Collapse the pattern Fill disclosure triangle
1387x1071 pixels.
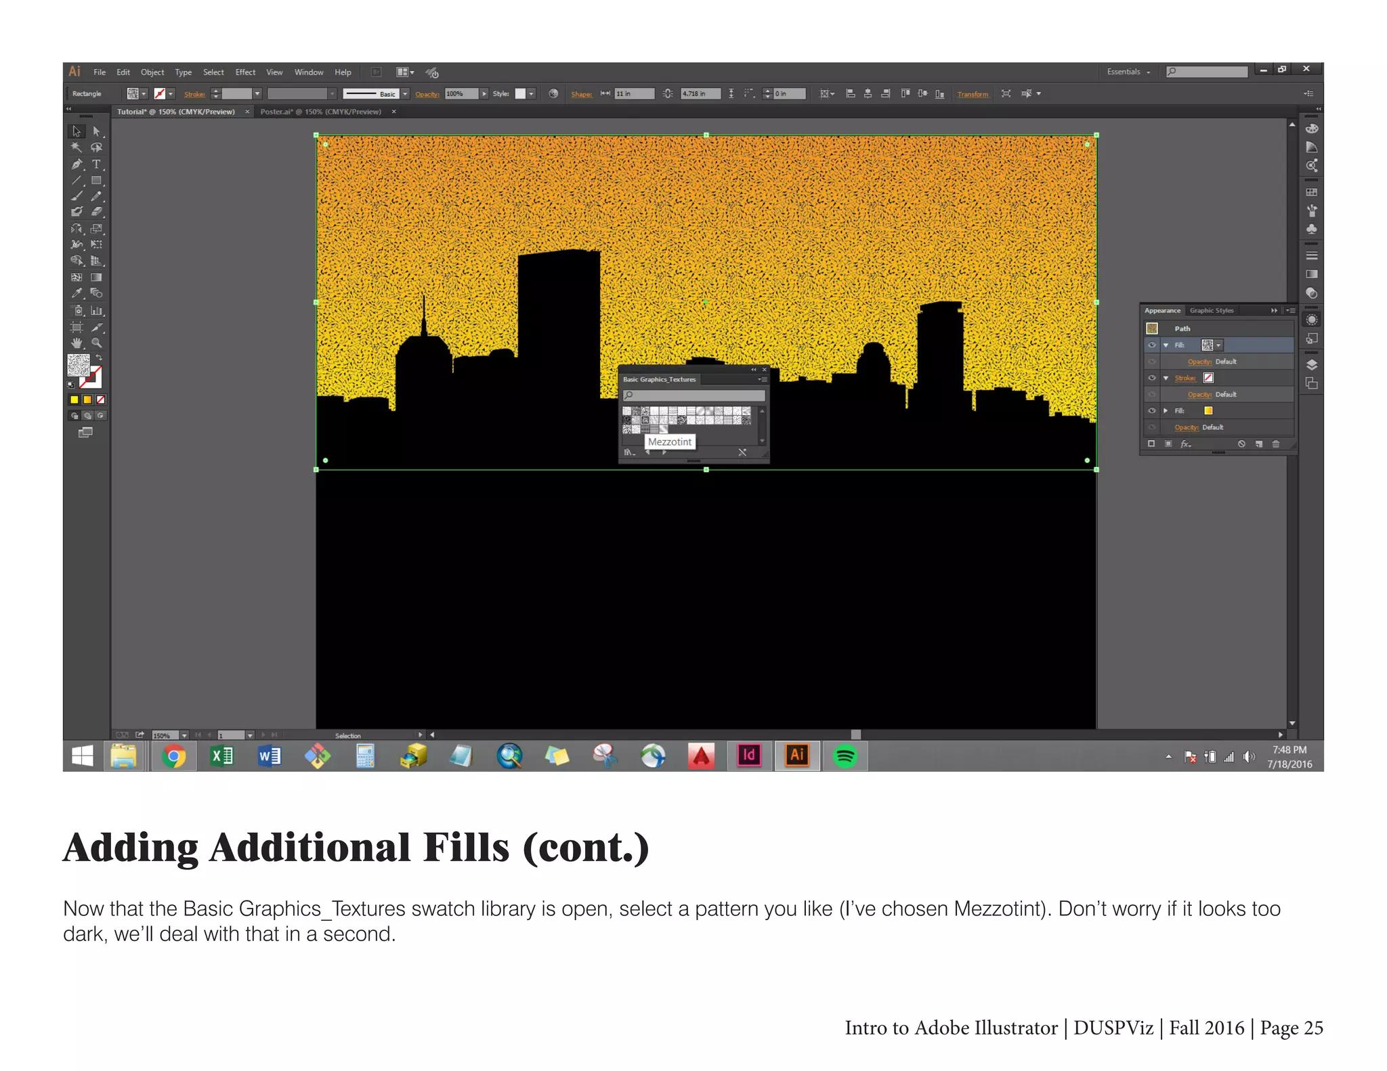click(1166, 345)
